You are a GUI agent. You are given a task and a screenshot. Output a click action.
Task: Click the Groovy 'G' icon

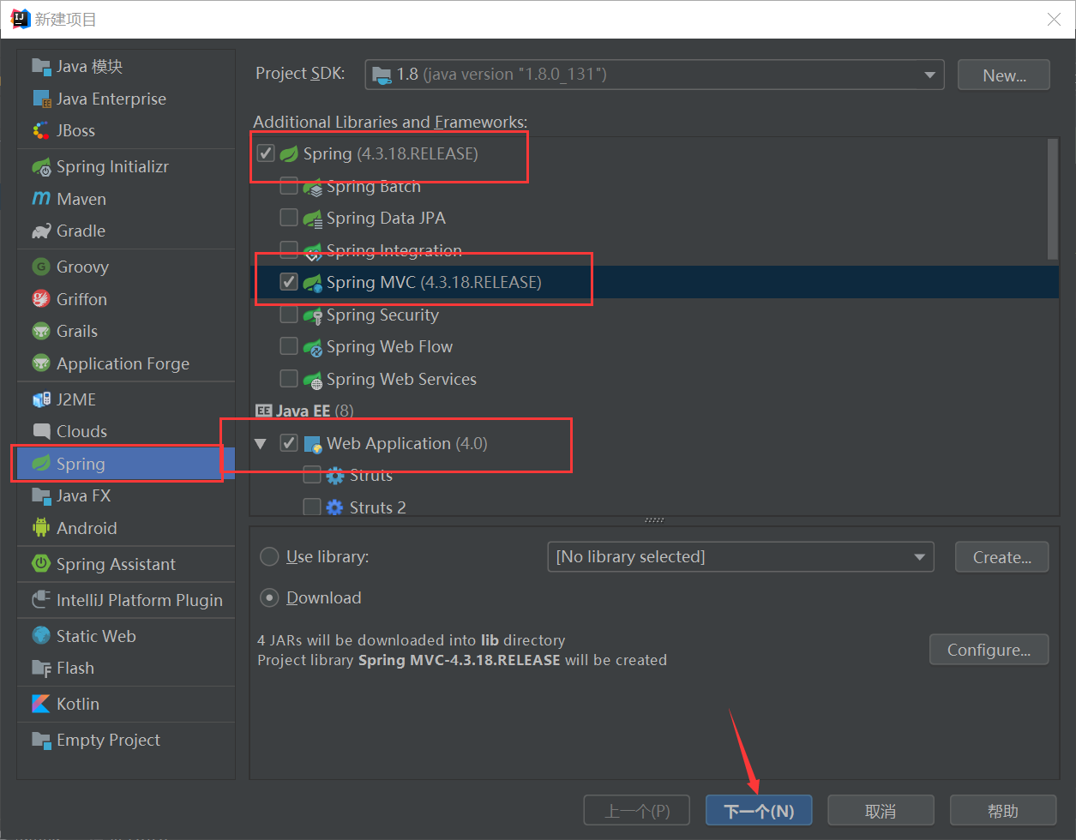point(41,267)
